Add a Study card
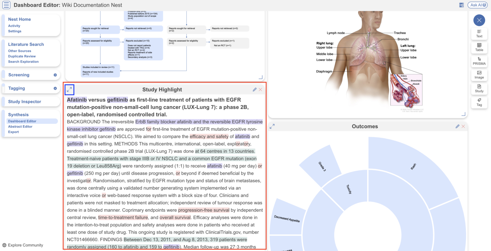The height and width of the screenshot is (251, 491). (x=479, y=89)
